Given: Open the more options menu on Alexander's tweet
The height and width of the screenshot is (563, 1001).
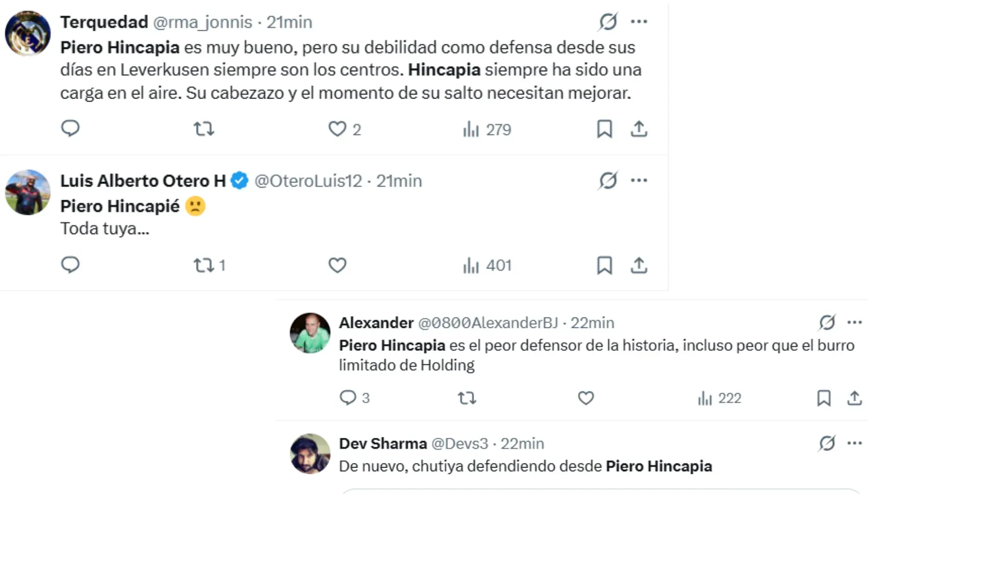Looking at the screenshot, I should pyautogui.click(x=855, y=322).
